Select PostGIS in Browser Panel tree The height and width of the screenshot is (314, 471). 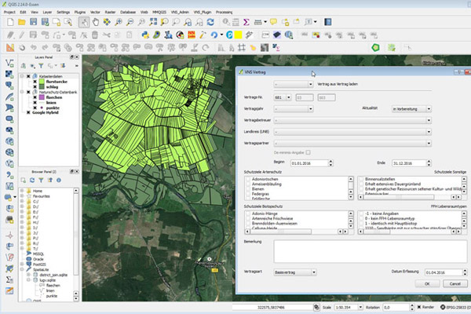coord(39,265)
